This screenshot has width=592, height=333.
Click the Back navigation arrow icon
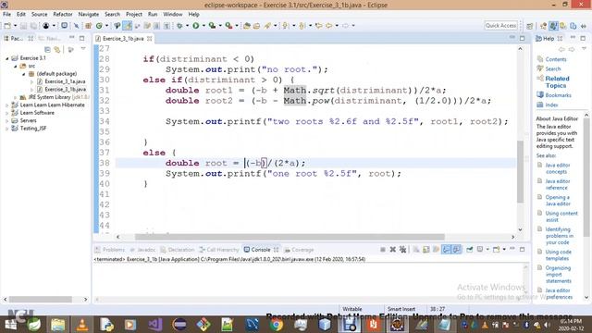pos(329,26)
